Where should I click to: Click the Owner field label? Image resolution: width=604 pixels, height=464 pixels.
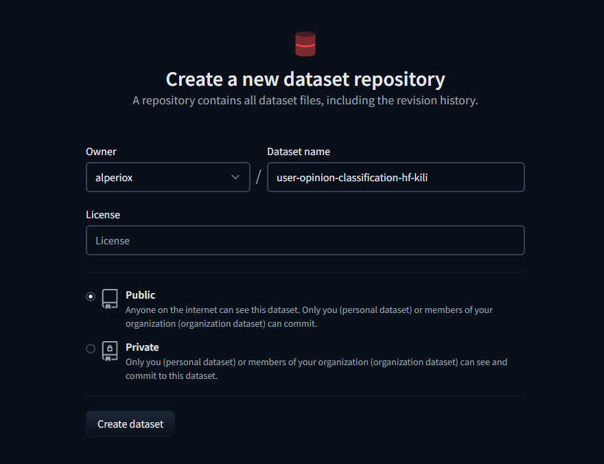tap(101, 151)
